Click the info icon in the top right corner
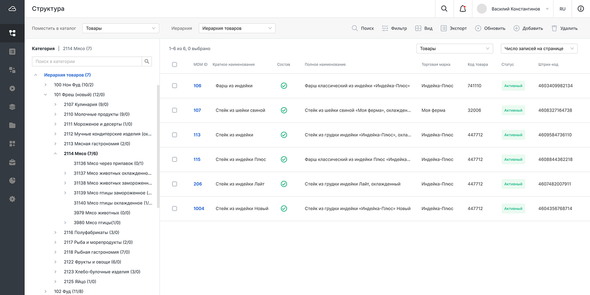Viewport: 590px width, 295px height. [x=581, y=9]
